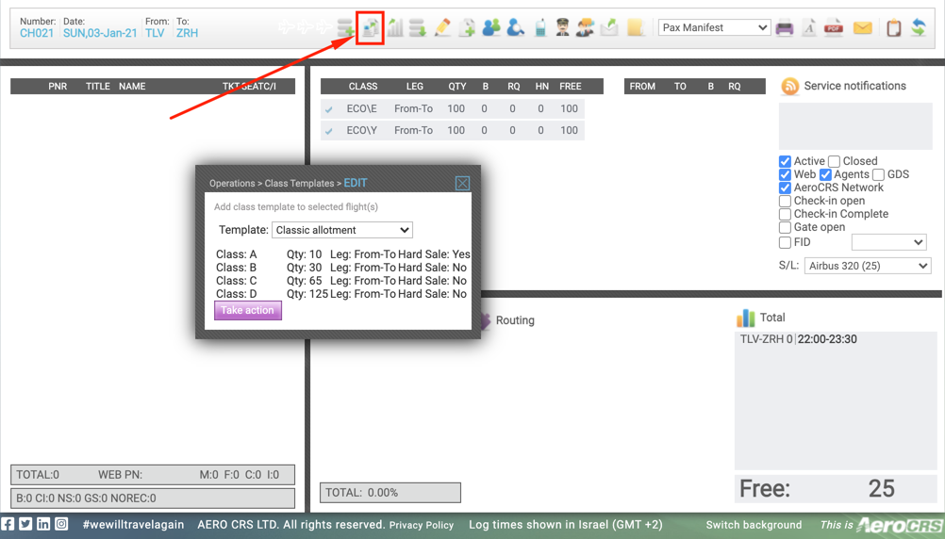
Task: Open the Instagram icon in footer
Action: pos(61,524)
